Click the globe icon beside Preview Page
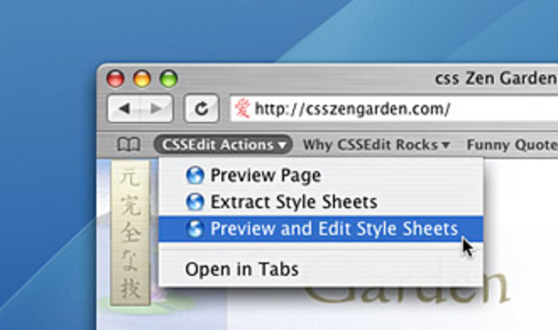Screen dimensions: 558x330 195,176
